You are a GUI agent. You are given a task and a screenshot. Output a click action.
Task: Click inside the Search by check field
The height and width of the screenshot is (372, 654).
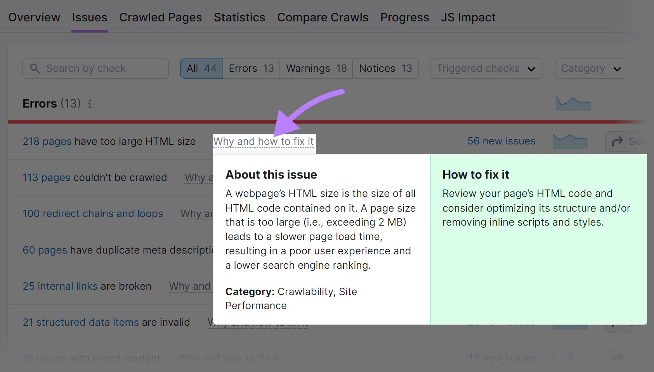click(95, 68)
